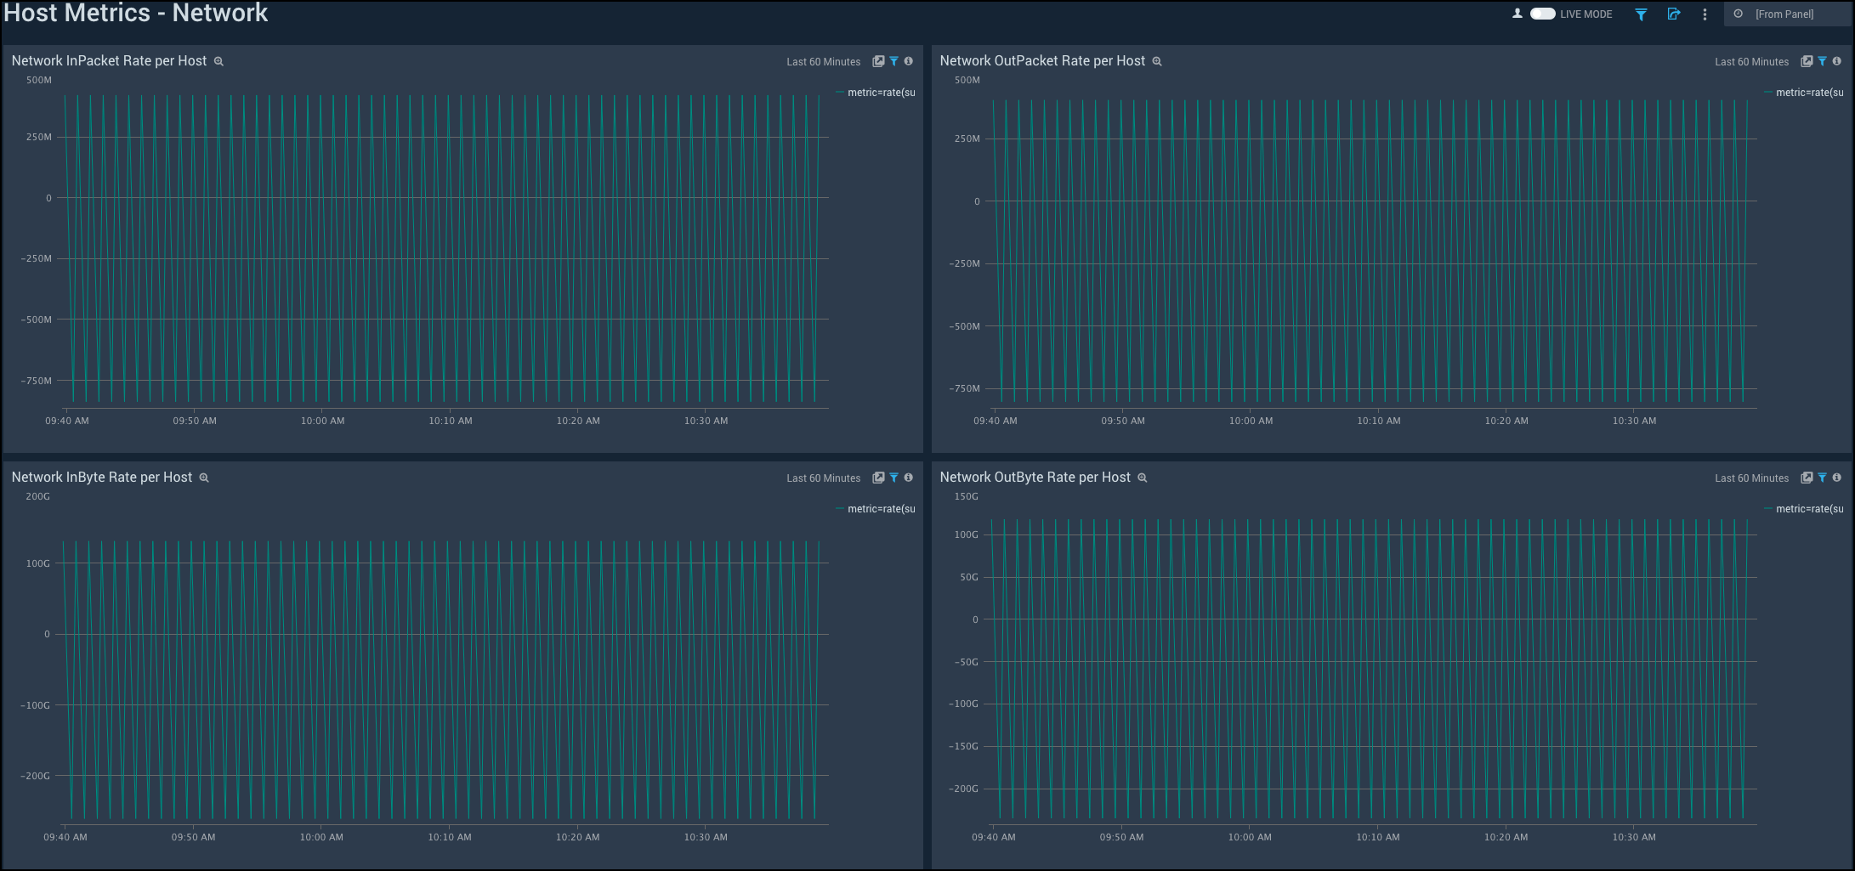
Task: Open Last 60 Minutes on the InPacket panel
Action: coord(822,61)
